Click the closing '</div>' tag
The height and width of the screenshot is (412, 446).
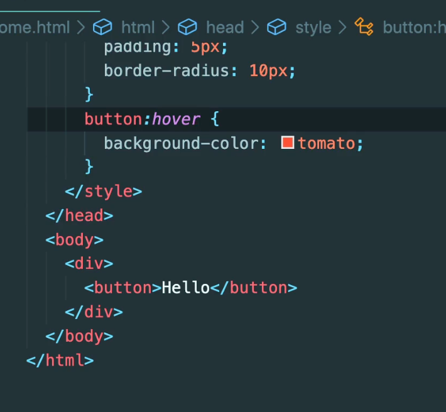coord(94,312)
